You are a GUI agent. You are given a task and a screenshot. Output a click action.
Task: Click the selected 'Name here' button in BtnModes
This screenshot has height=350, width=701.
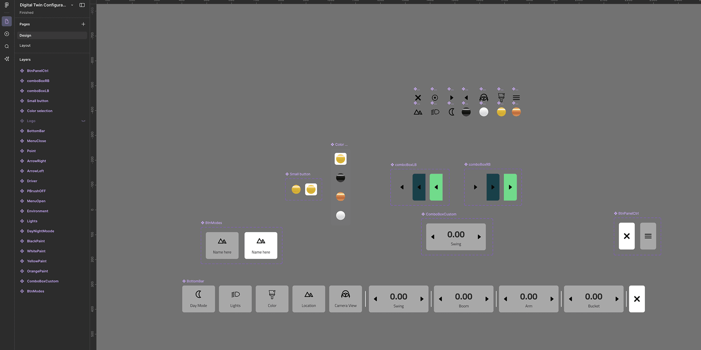click(261, 245)
